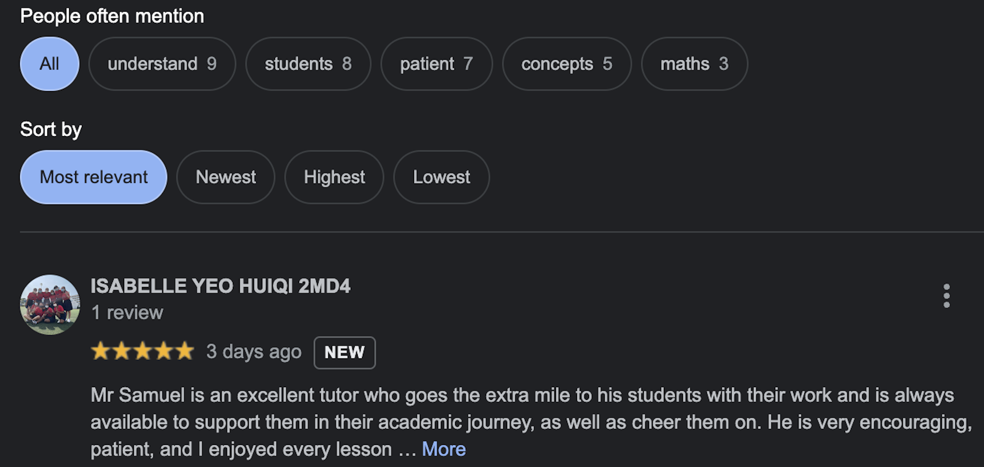The image size is (984, 467).
Task: Click the 1 review count text
Action: point(127,313)
